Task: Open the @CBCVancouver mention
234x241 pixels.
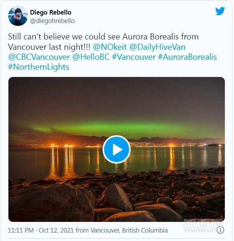Action: (39, 57)
